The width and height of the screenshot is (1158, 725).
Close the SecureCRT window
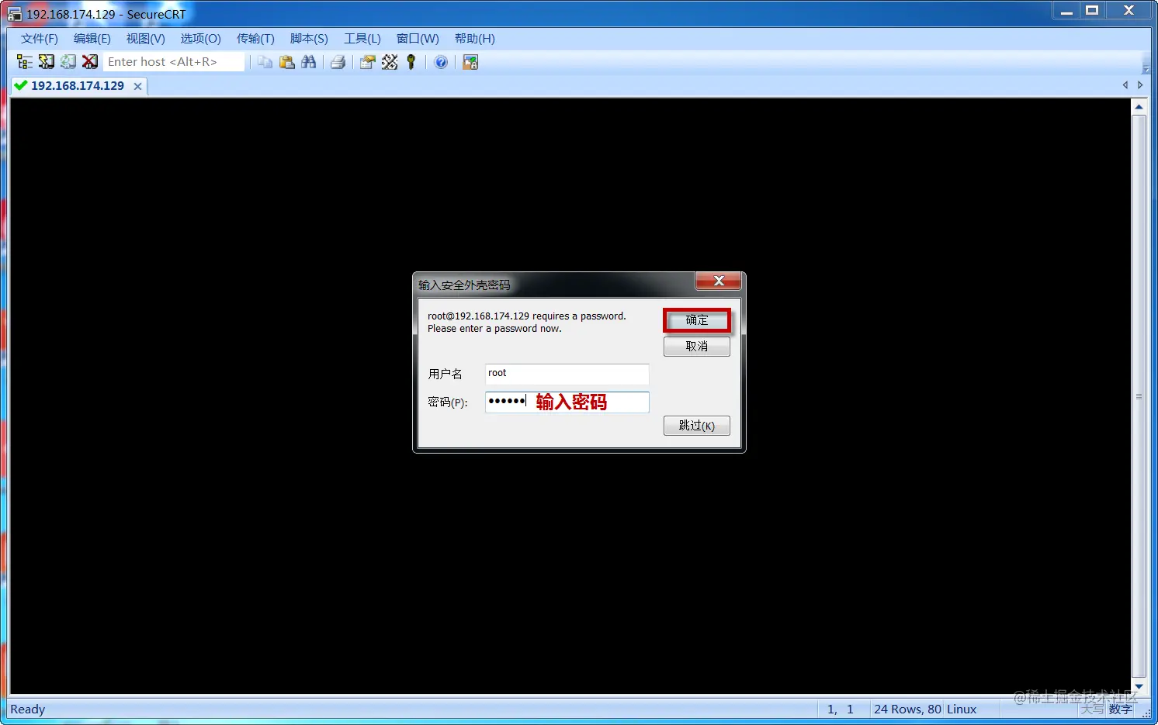[x=1129, y=11]
